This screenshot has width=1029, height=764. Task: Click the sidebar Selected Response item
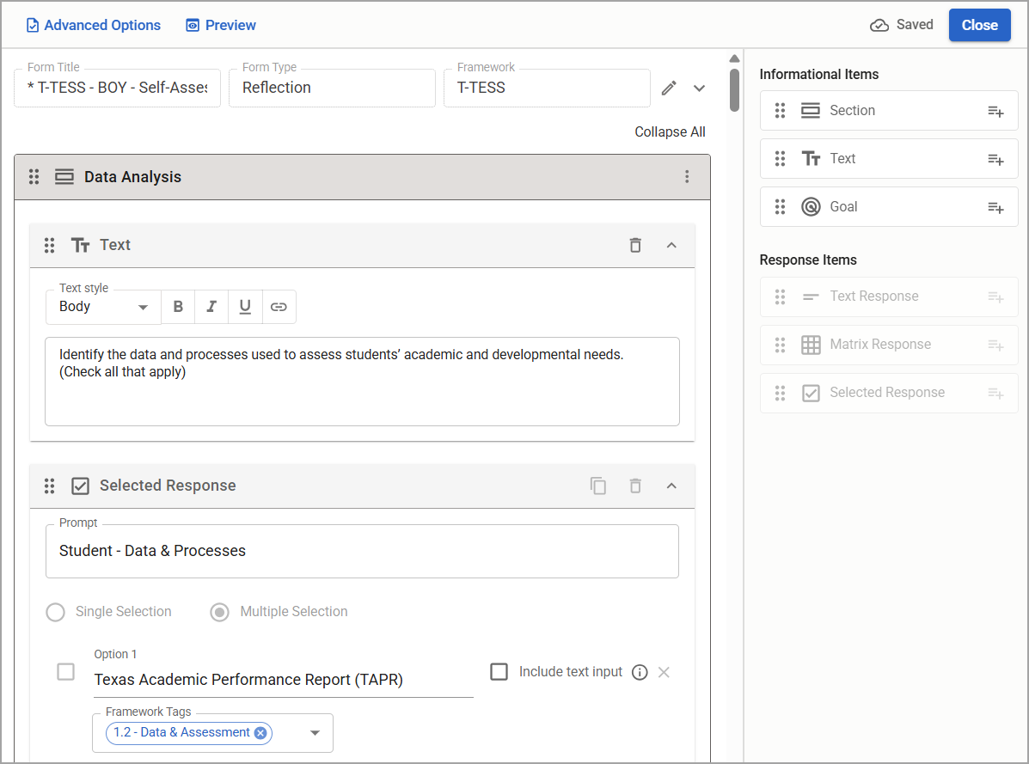pyautogui.click(x=889, y=393)
